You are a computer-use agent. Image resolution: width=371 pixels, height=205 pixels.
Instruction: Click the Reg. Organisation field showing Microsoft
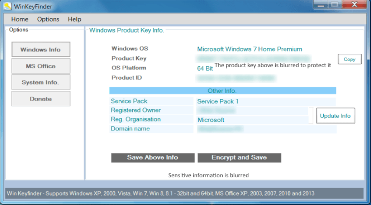click(252, 120)
